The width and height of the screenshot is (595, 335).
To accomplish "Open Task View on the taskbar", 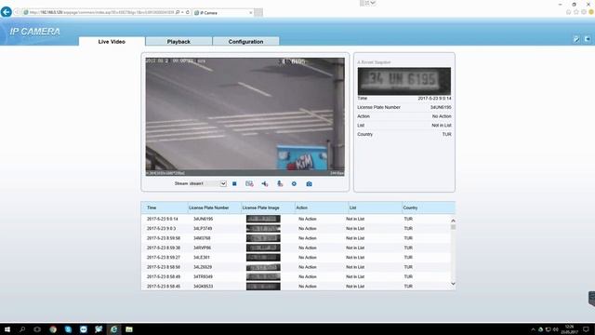I will pos(37,329).
